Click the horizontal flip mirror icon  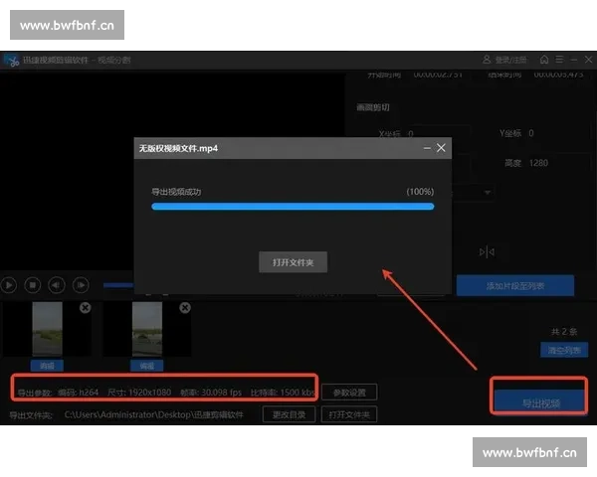click(x=487, y=251)
